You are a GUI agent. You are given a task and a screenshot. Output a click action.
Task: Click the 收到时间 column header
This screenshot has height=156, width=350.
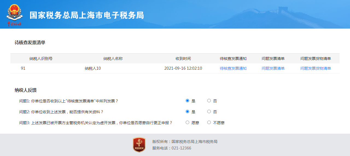183,59
